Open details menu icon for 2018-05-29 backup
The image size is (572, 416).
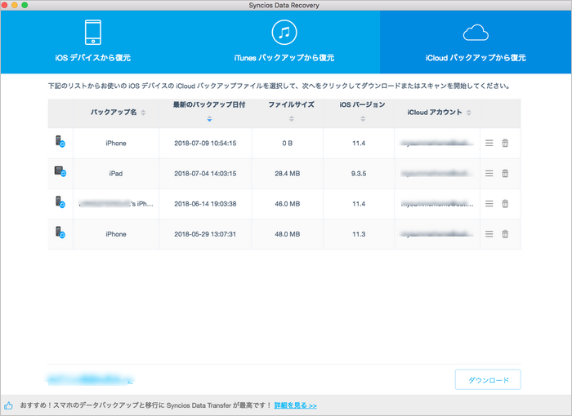pos(489,234)
